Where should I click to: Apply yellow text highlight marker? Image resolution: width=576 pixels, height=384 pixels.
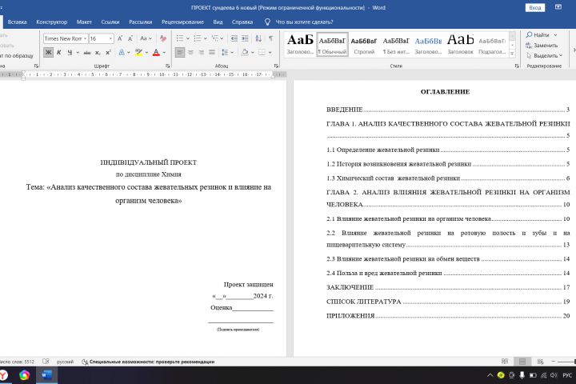[138, 53]
